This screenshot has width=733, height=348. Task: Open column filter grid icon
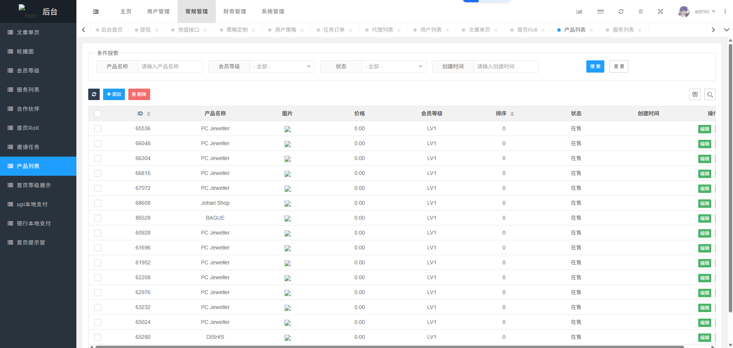(x=695, y=94)
